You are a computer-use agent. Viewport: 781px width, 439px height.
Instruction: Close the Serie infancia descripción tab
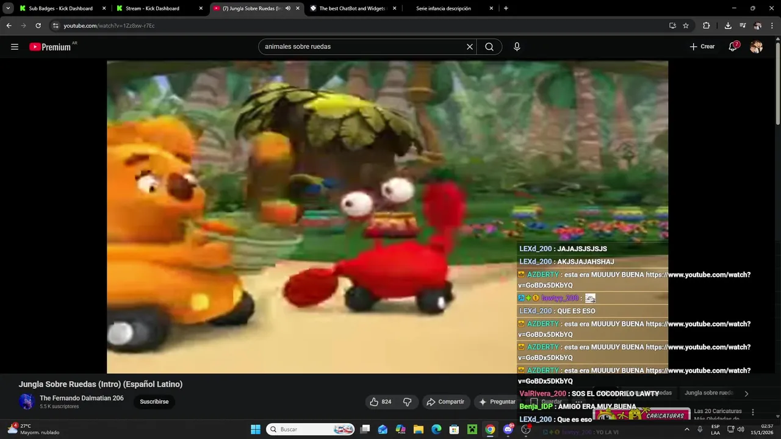(x=491, y=9)
